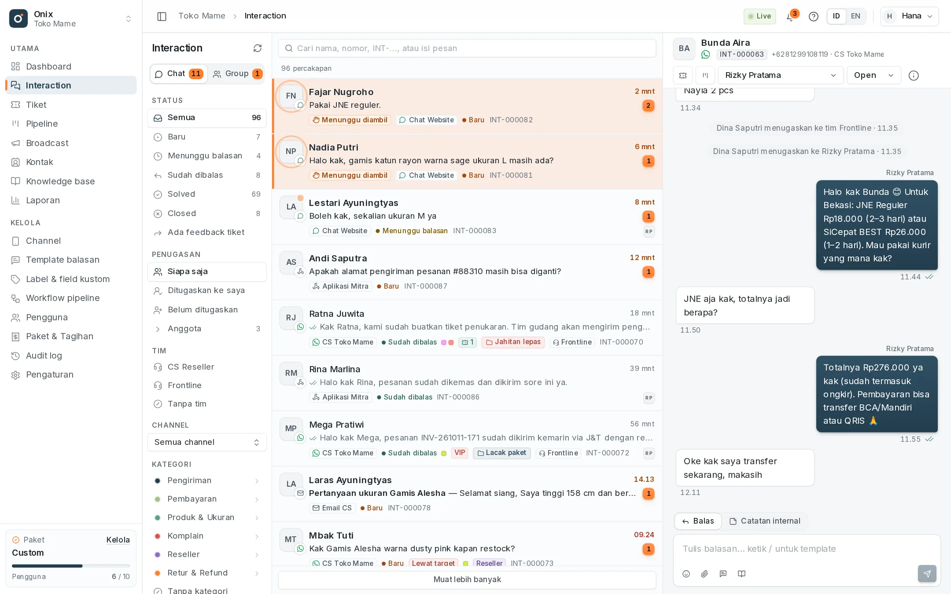Click Kelola link for Paket

pyautogui.click(x=118, y=540)
